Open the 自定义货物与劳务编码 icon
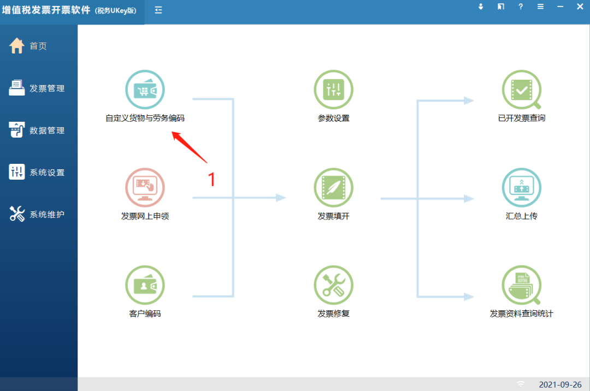 coord(145,90)
